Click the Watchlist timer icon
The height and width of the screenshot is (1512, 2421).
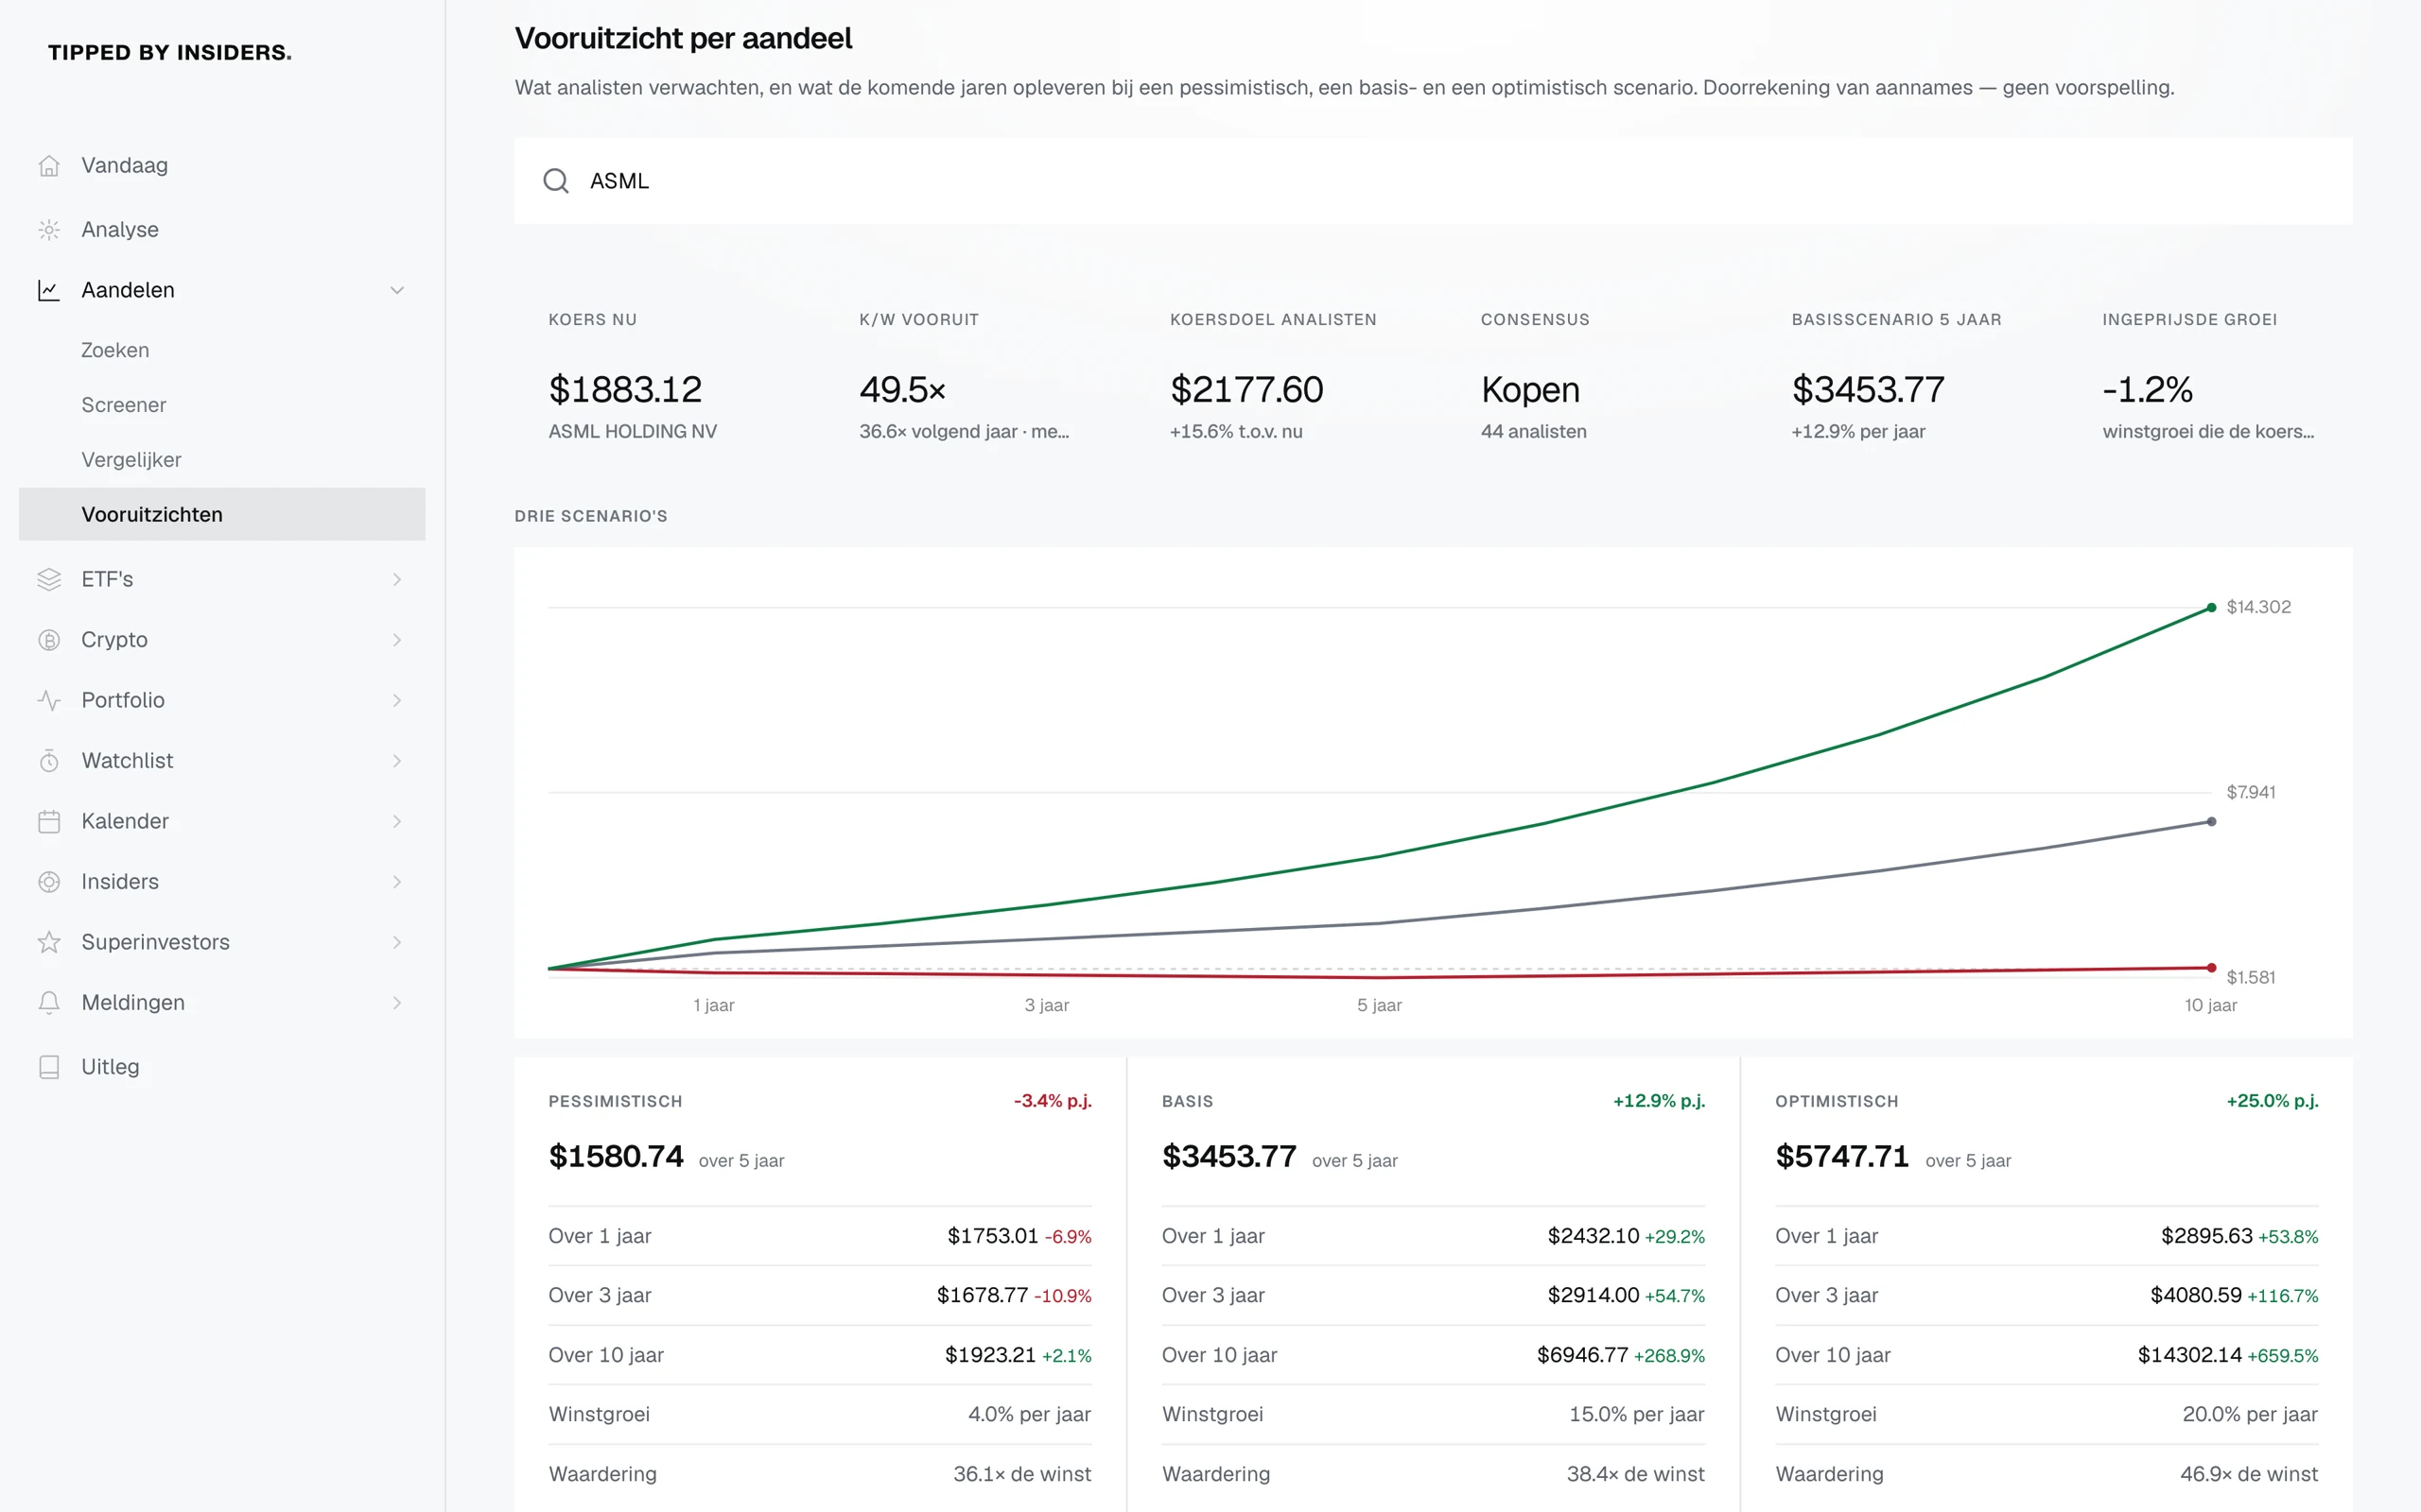[49, 761]
